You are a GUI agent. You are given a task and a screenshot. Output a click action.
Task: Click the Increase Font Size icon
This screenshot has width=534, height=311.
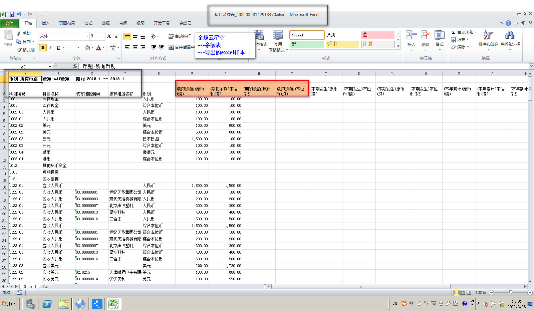click(x=109, y=36)
